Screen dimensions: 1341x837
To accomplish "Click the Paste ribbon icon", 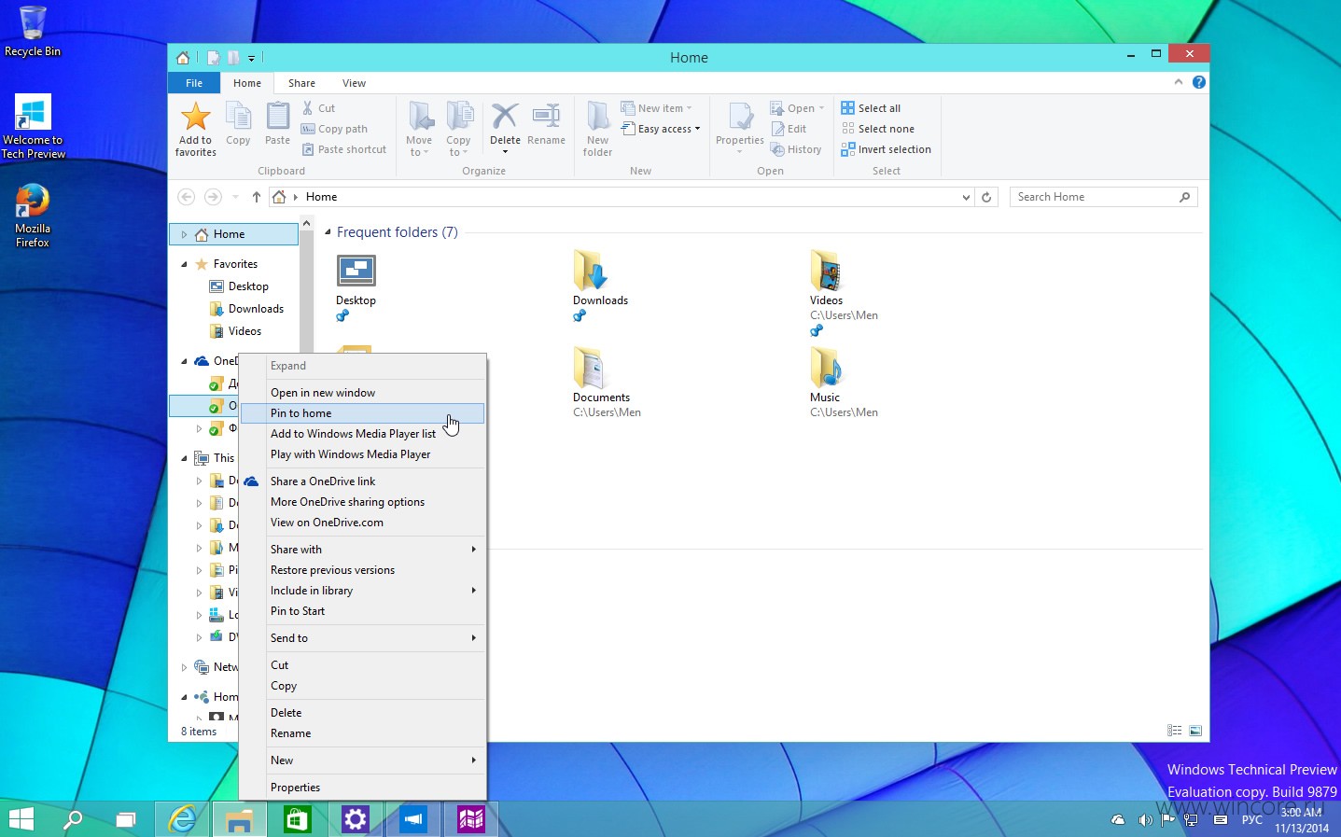I will 277,117.
